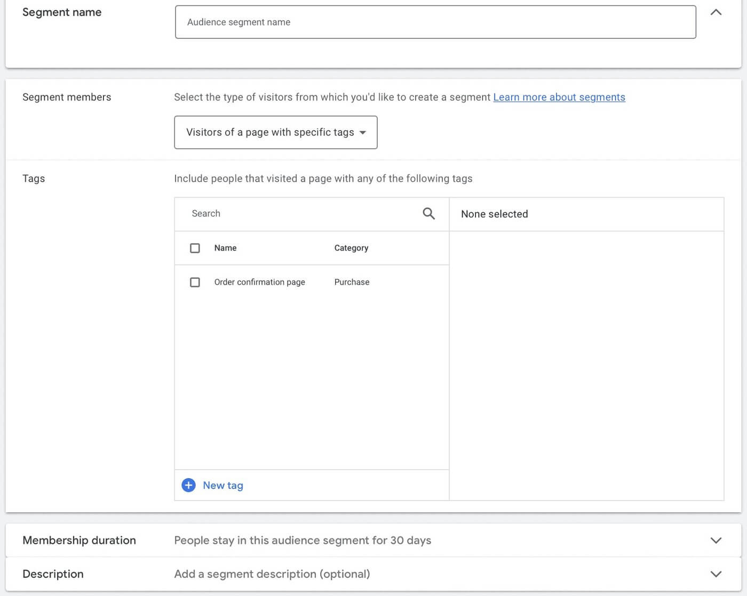
Task: Collapse the Segment name section
Action: tap(716, 12)
